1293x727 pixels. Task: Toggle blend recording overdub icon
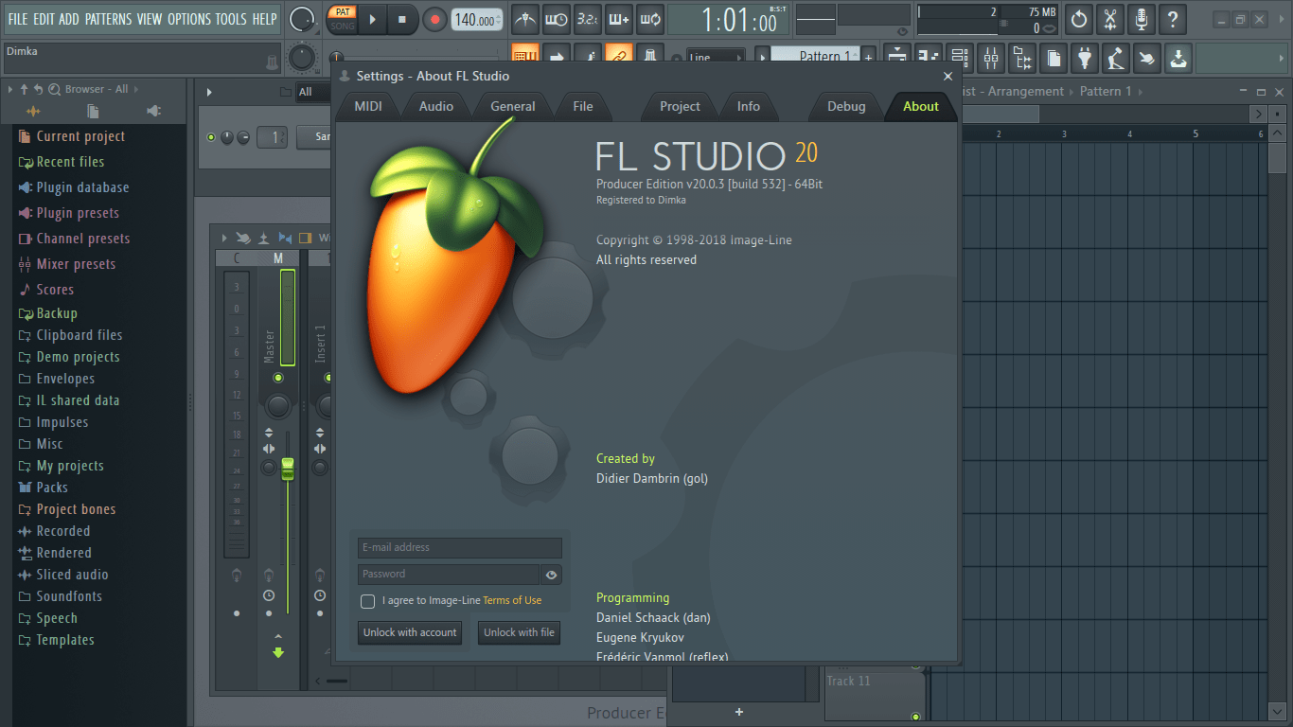[619, 19]
